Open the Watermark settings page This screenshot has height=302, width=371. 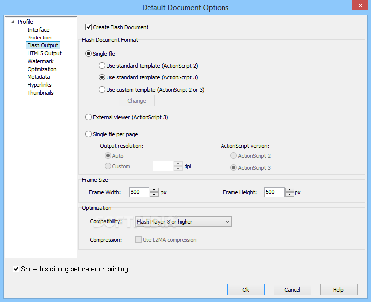click(x=40, y=61)
